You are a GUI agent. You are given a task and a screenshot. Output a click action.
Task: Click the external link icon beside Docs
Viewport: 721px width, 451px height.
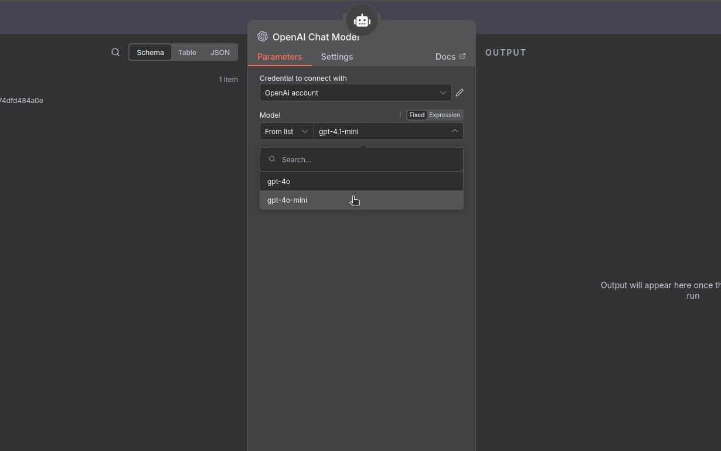click(462, 57)
